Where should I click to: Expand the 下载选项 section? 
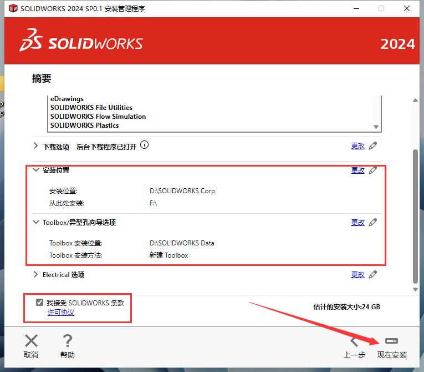coord(36,147)
